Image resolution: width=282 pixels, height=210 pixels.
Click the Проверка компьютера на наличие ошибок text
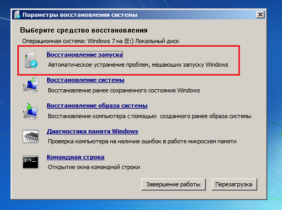coord(142,142)
